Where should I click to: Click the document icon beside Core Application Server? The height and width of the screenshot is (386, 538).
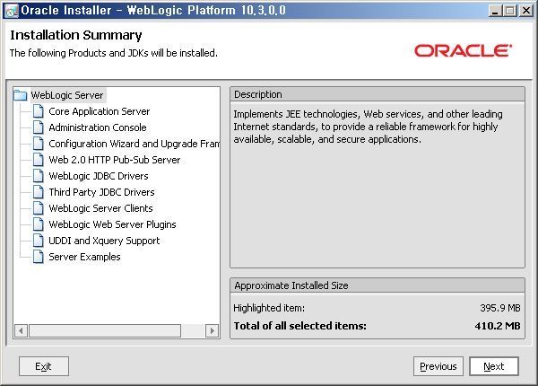[38, 111]
